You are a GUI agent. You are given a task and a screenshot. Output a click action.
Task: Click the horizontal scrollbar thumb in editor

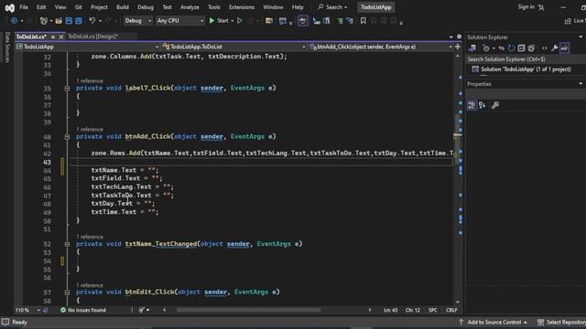click(x=248, y=310)
